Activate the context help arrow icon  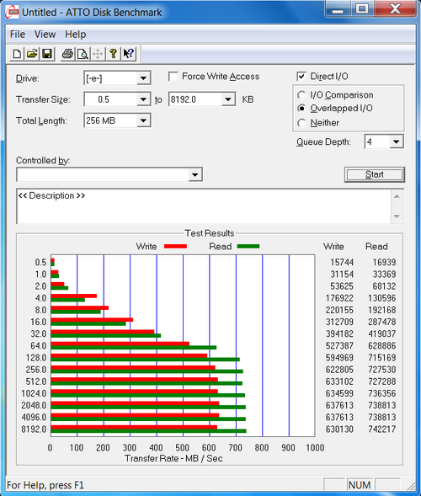click(x=129, y=54)
